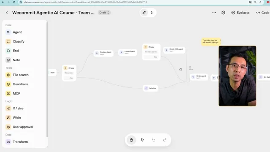
Task: Activate the pointer selection tool
Action: [x=143, y=140]
